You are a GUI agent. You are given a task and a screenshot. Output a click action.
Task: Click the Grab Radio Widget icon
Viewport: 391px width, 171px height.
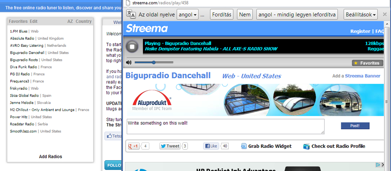[x=244, y=146]
